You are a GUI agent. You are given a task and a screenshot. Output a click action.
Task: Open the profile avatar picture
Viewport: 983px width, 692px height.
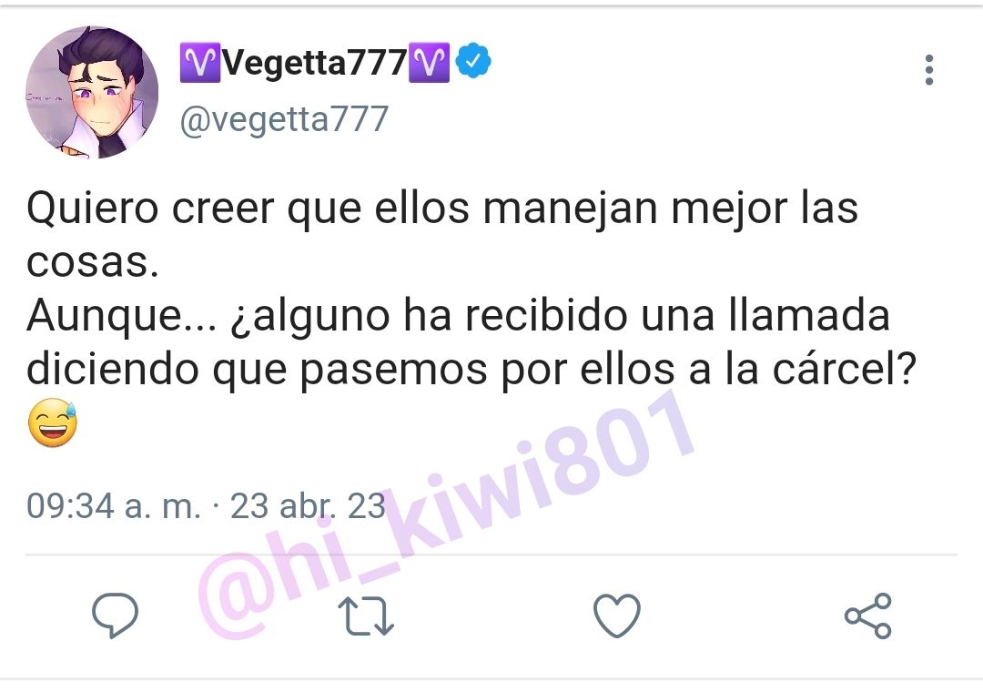pos(92,92)
